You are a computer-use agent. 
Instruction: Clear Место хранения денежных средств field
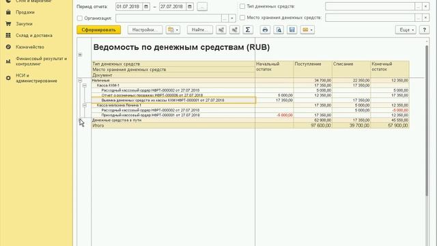pos(425,18)
